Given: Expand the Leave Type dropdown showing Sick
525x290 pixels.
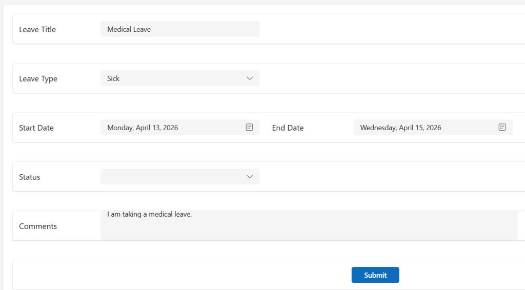Looking at the screenshot, I should tap(180, 78).
